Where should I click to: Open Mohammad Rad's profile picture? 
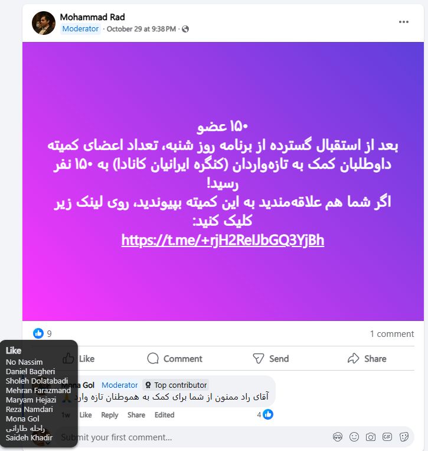(x=44, y=23)
